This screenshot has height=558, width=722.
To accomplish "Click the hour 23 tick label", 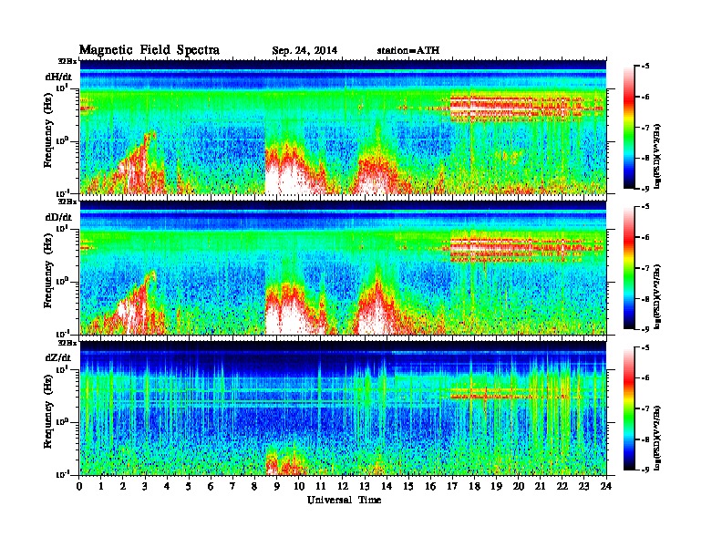I will [x=583, y=486].
